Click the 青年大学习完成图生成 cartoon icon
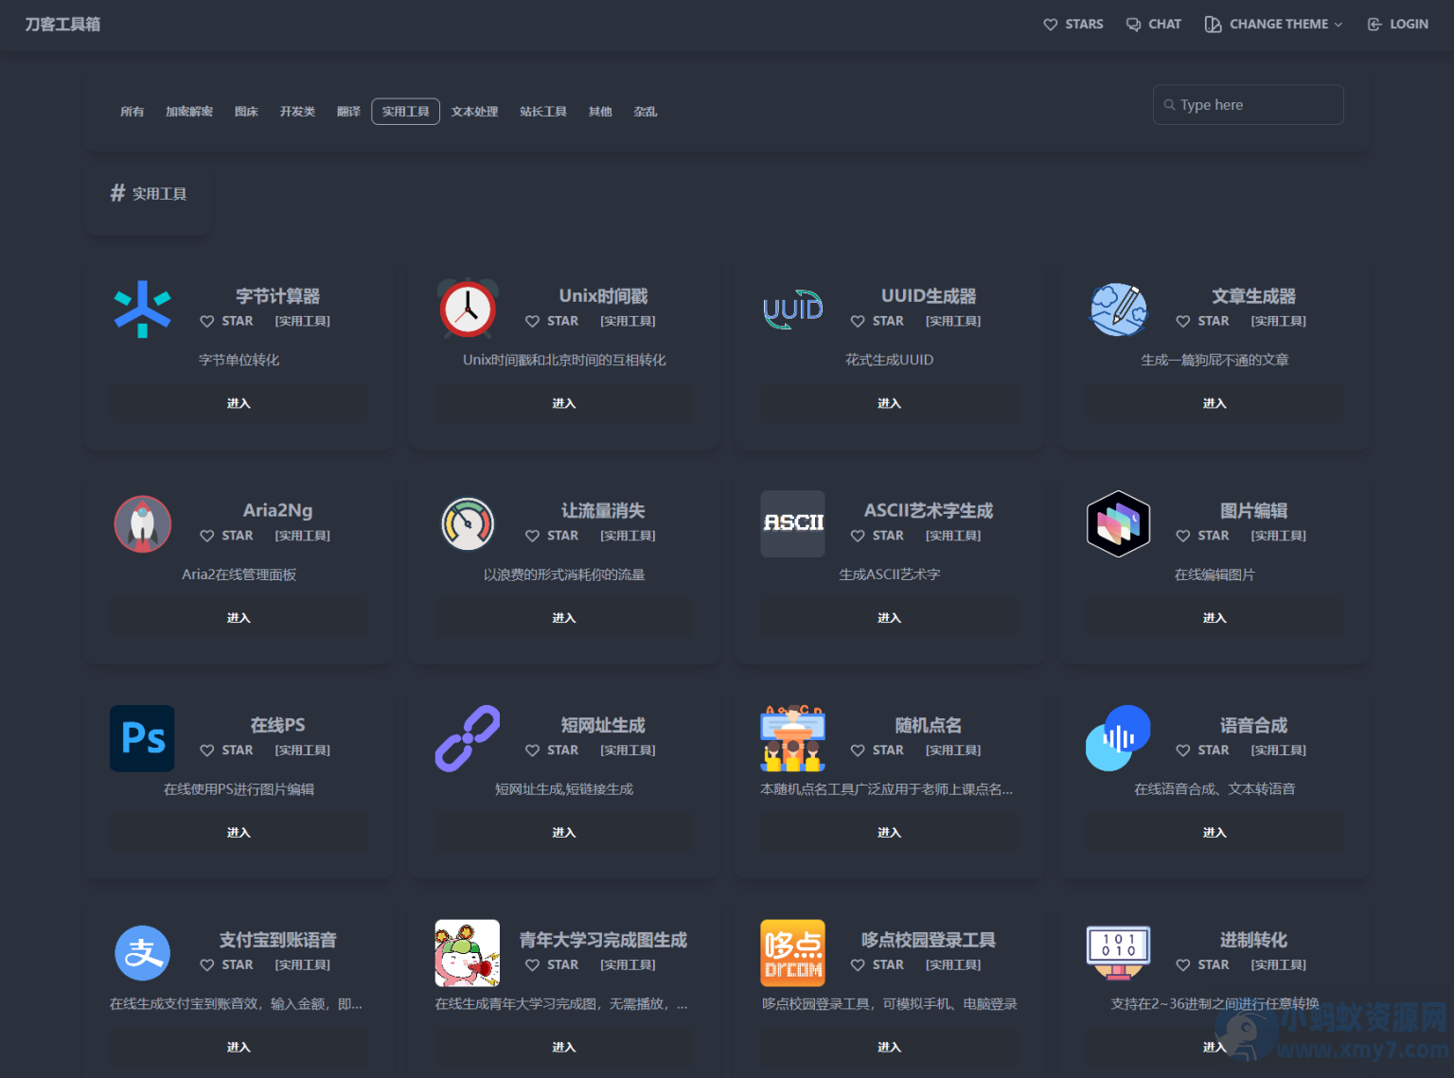The height and width of the screenshot is (1078, 1454). (468, 953)
